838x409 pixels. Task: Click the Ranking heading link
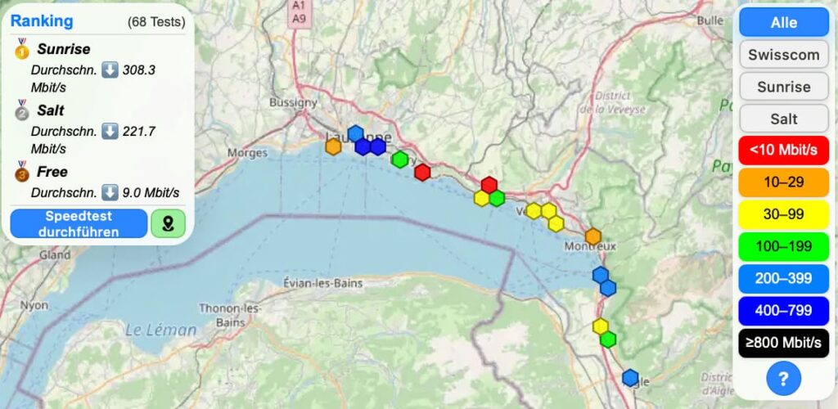pyautogui.click(x=42, y=21)
